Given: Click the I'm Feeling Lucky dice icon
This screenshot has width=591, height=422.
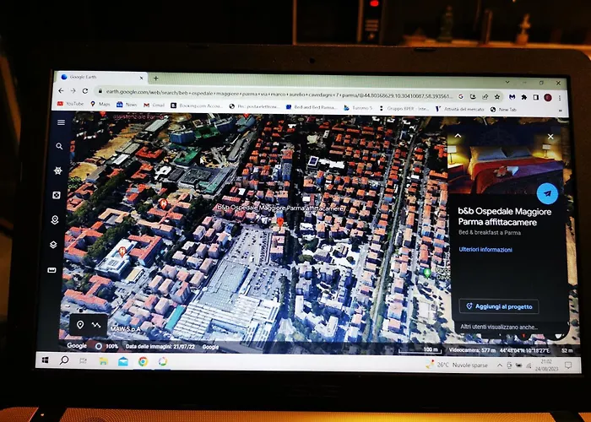Looking at the screenshot, I should pyautogui.click(x=58, y=196).
